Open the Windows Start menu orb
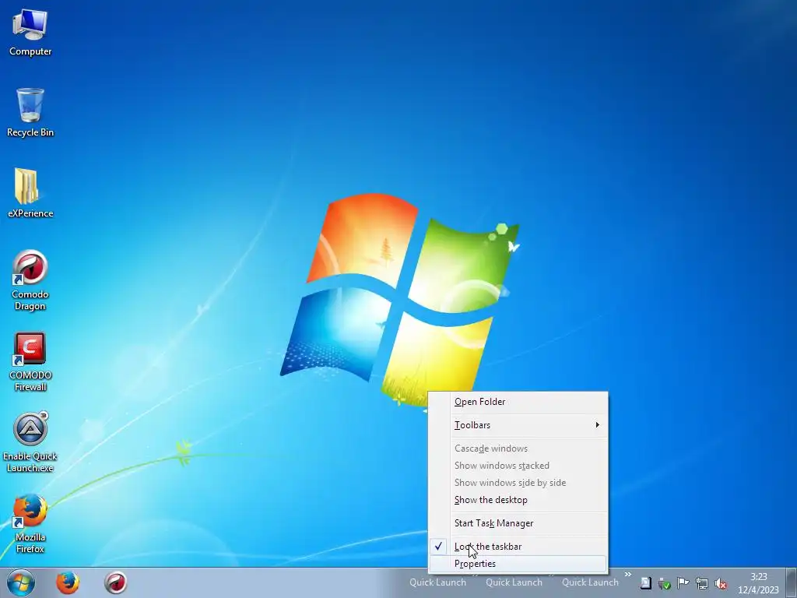Screen dimensions: 797x598 (x=21, y=582)
